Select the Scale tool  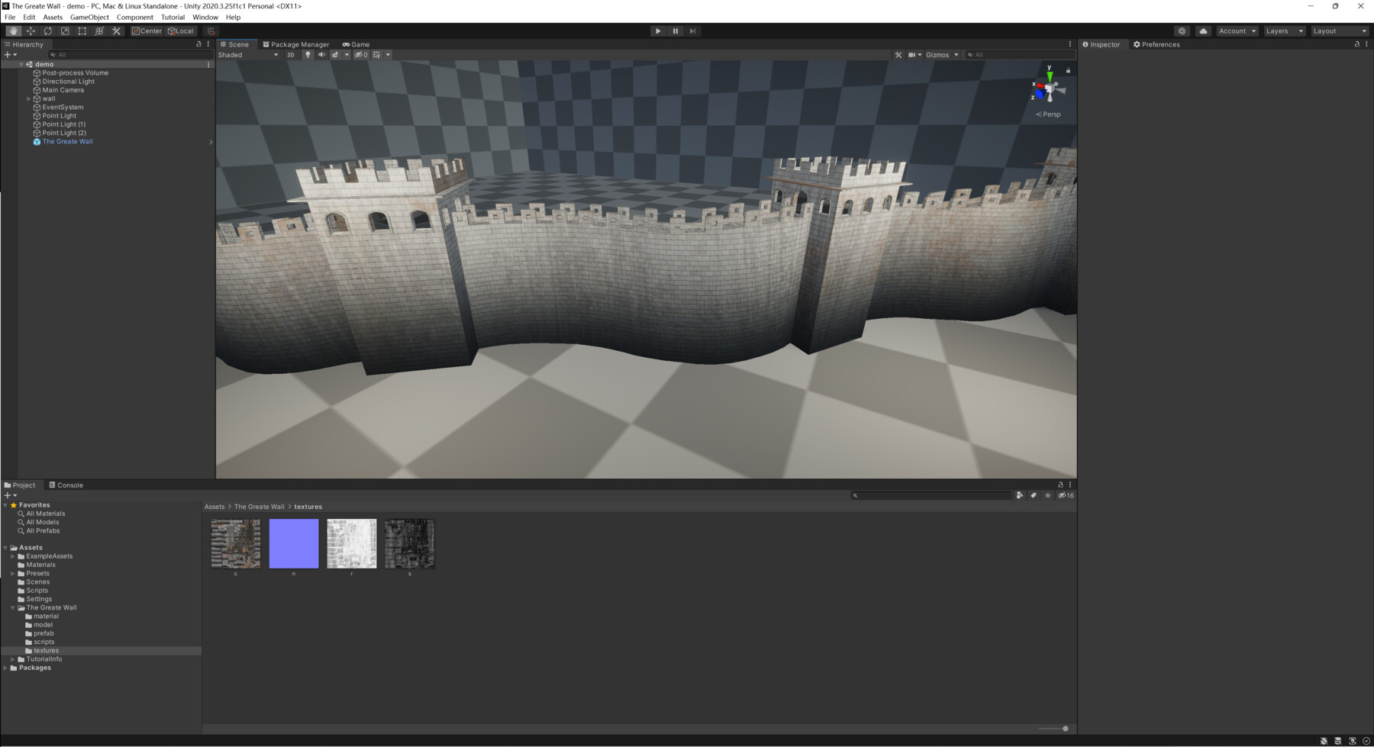(x=65, y=31)
